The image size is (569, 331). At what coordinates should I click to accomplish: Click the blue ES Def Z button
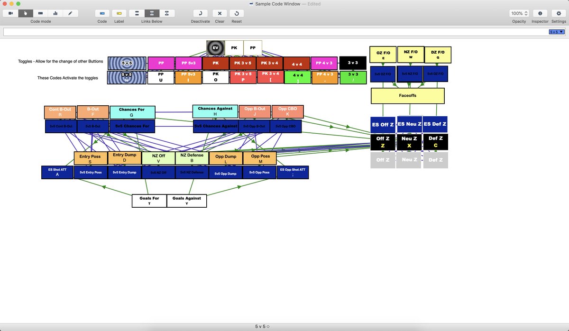tap(435, 124)
